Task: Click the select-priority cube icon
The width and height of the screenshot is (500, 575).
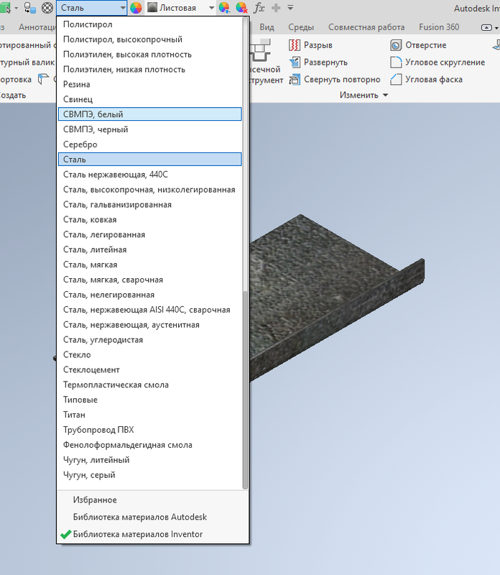Action: coord(5,8)
